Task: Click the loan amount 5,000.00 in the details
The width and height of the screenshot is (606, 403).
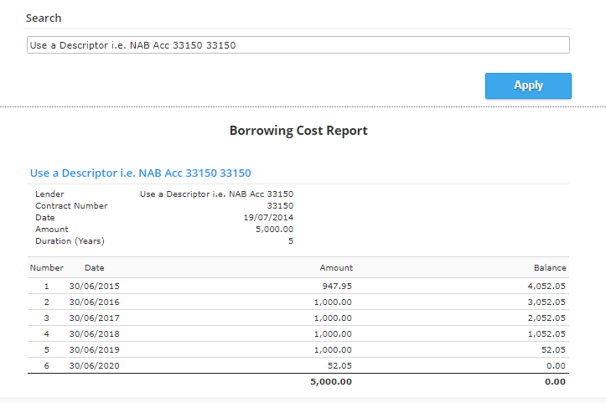Action: coord(274,229)
